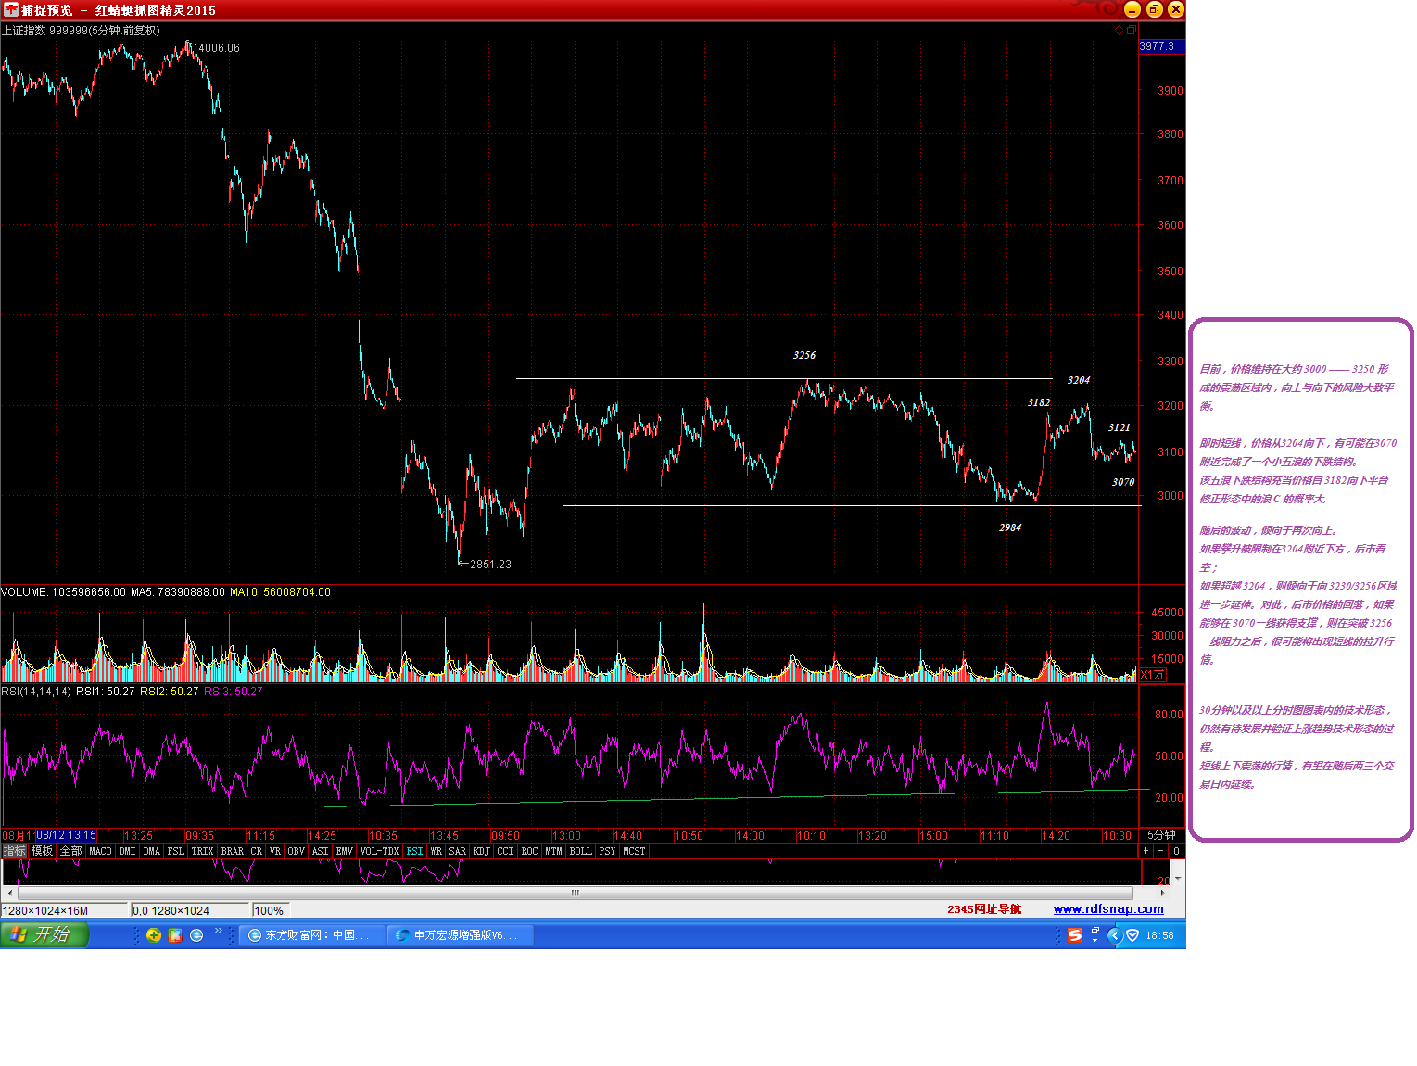Click the 360 shield tray icon
This screenshot has width=1417, height=1066.
pyautogui.click(x=1132, y=936)
